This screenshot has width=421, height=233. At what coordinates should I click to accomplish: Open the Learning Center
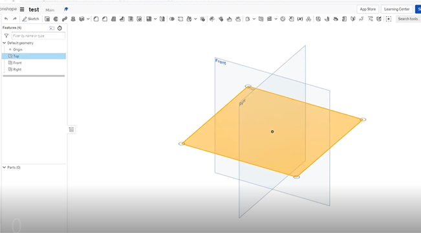pos(396,9)
